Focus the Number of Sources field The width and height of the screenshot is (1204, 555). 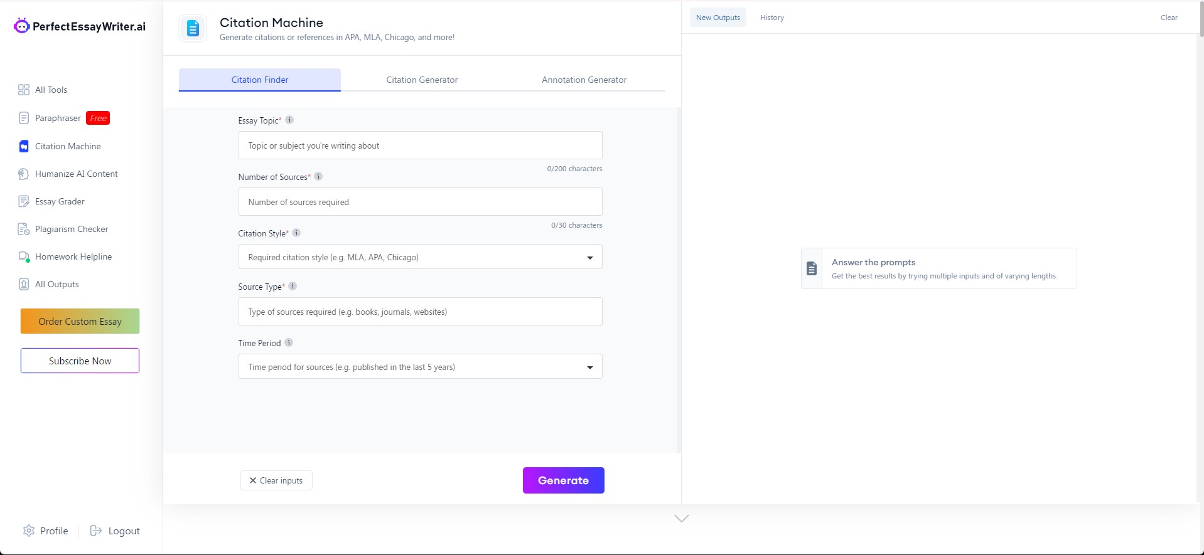pyautogui.click(x=420, y=202)
